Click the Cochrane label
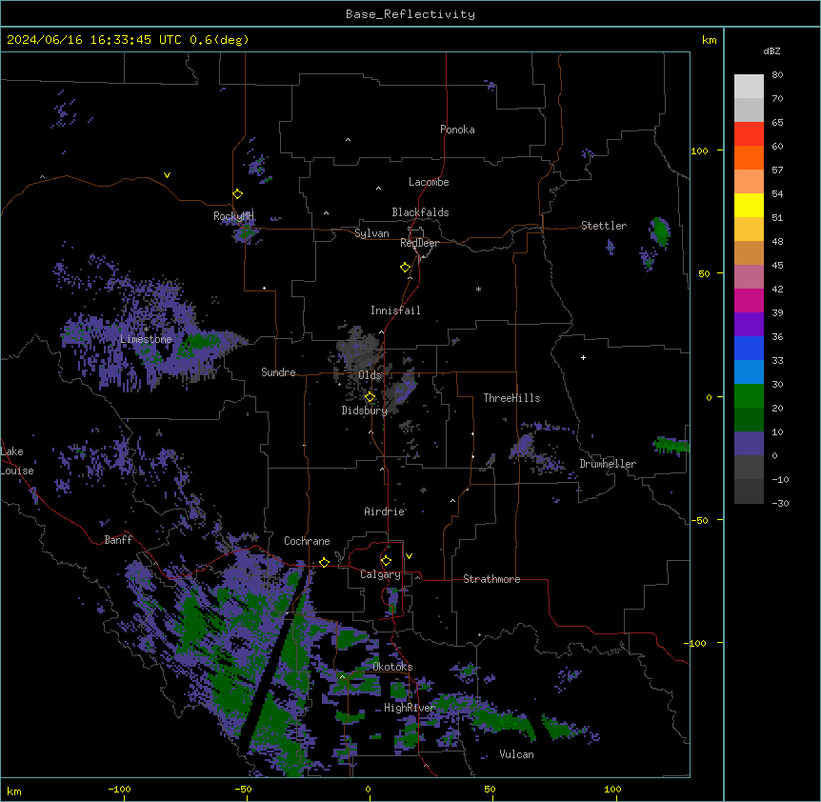Image resolution: width=821 pixels, height=802 pixels. 307,541
